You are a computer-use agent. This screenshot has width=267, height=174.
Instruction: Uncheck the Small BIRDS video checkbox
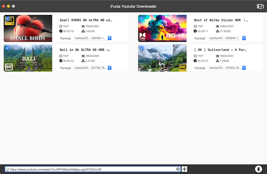point(7,18)
